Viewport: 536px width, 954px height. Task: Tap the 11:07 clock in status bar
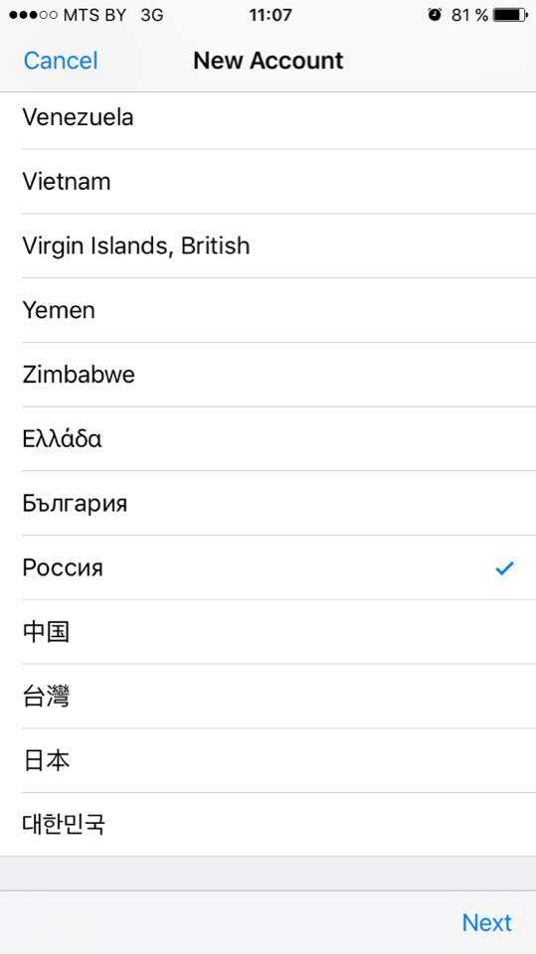point(269,15)
